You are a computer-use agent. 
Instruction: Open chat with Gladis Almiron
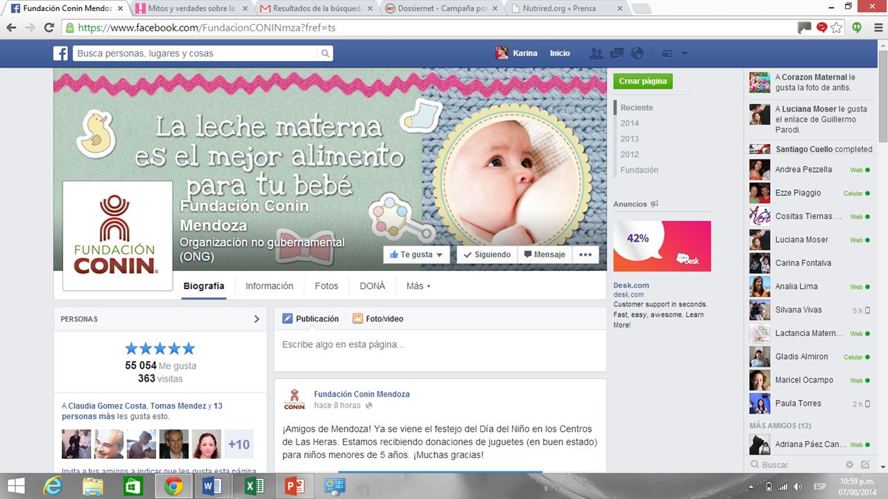810,356
